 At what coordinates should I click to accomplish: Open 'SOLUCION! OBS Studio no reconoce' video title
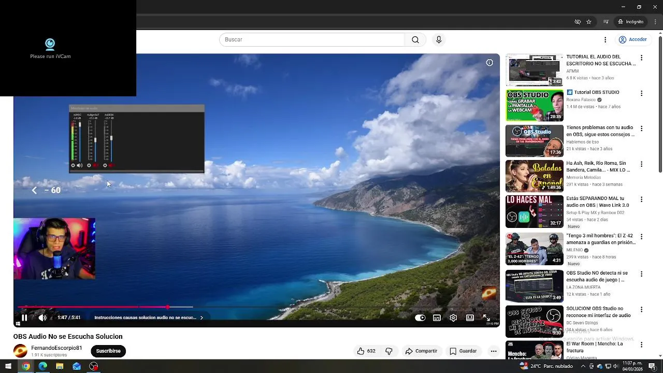(x=598, y=312)
